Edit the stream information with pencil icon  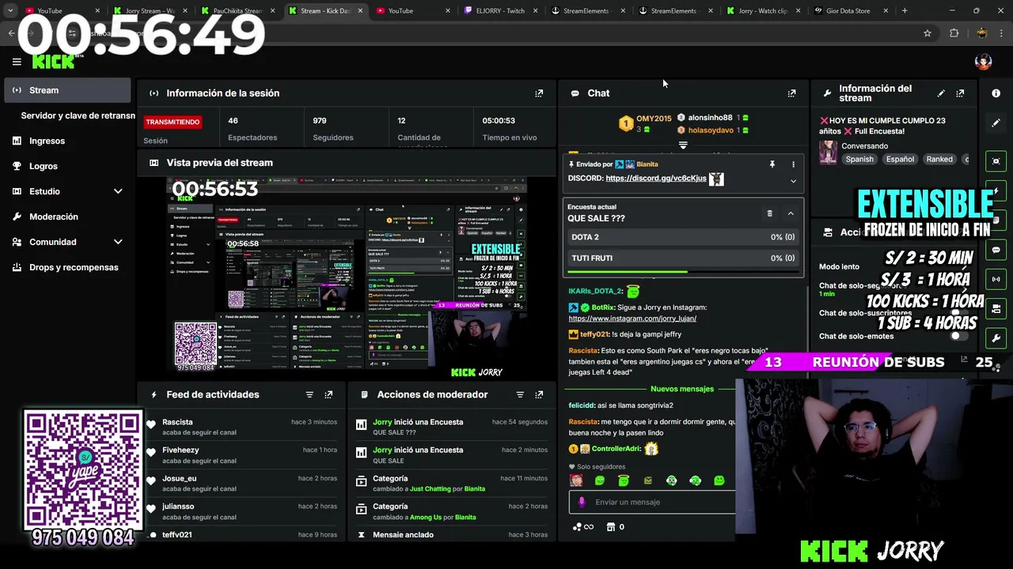click(941, 93)
